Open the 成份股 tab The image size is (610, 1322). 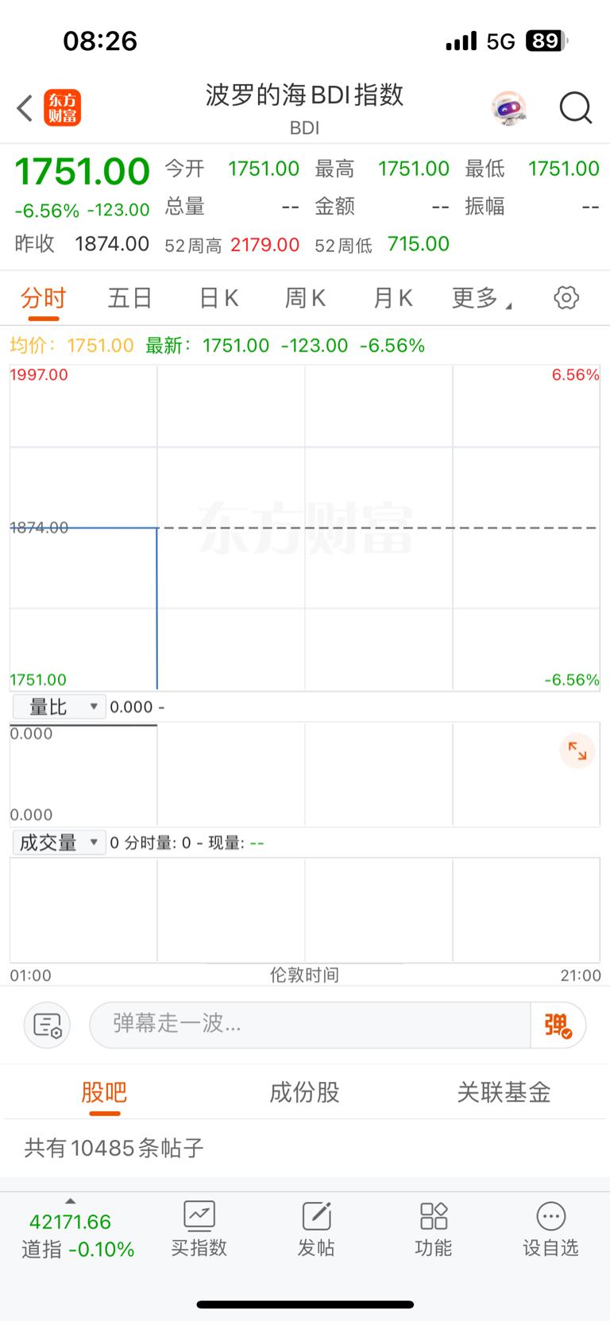[x=305, y=1092]
